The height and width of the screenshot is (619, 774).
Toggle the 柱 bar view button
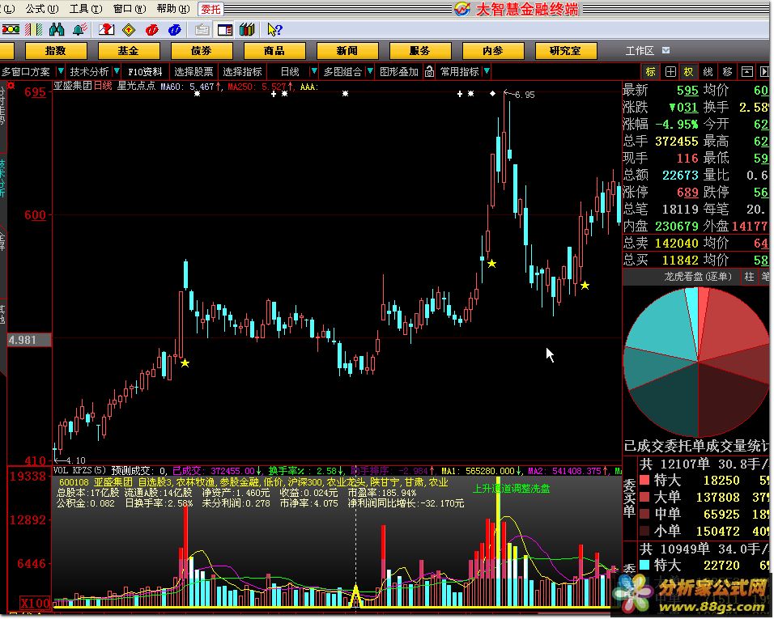[x=750, y=277]
